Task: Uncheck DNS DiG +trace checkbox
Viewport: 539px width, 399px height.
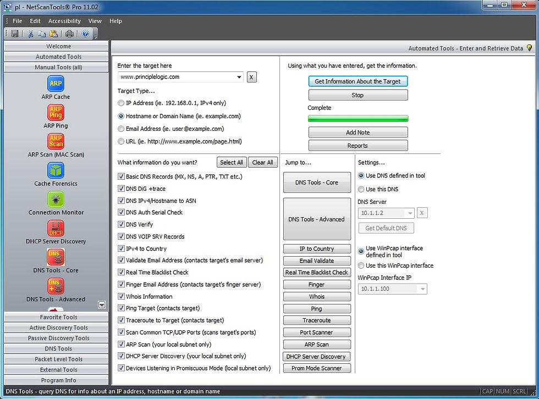Action: [121, 189]
